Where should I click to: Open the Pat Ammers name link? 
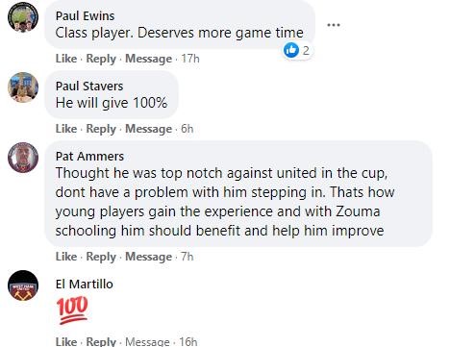tap(89, 156)
